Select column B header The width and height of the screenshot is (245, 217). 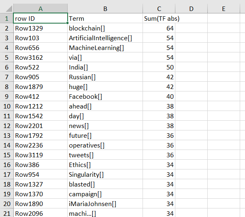(105, 9)
